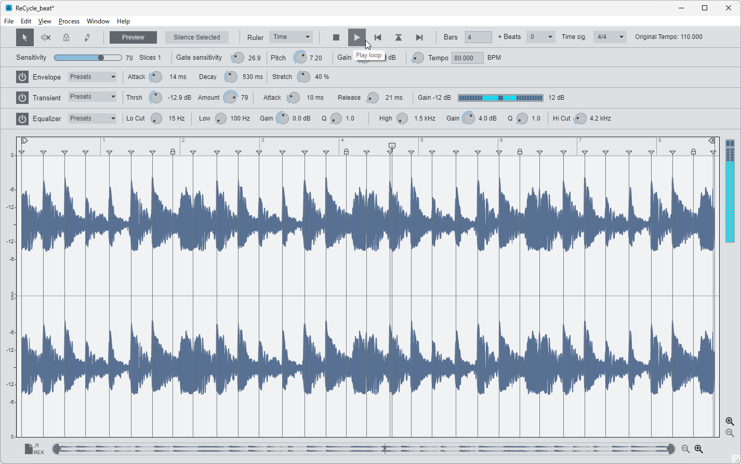Open the Ruler Time dropdown
The height and width of the screenshot is (464, 741).
291,37
